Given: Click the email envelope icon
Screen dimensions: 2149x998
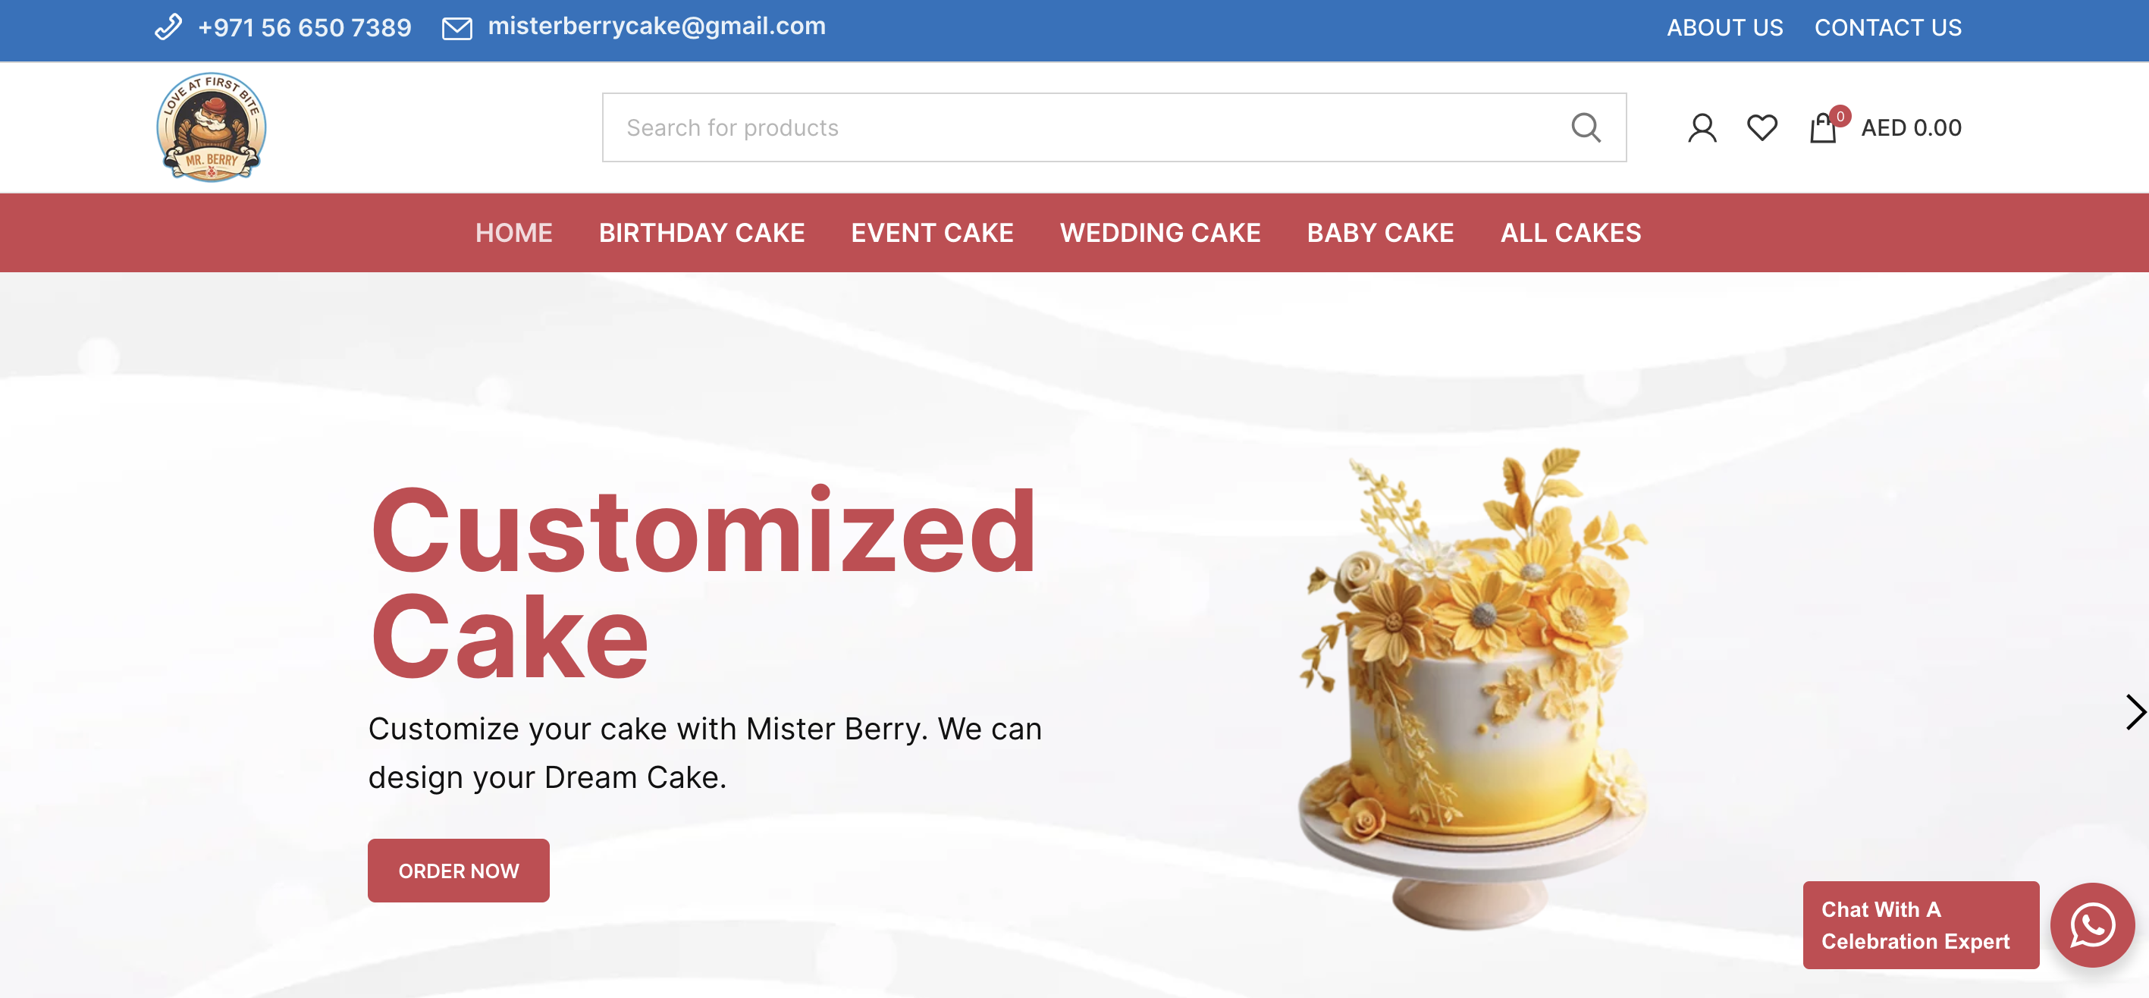Looking at the screenshot, I should (456, 28).
